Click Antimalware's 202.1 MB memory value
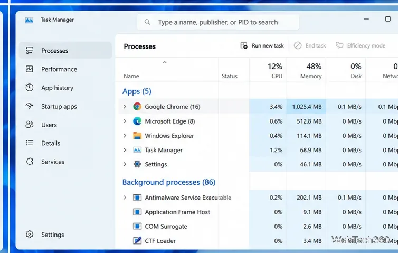Screen dimensions: 398x253 click(309, 198)
